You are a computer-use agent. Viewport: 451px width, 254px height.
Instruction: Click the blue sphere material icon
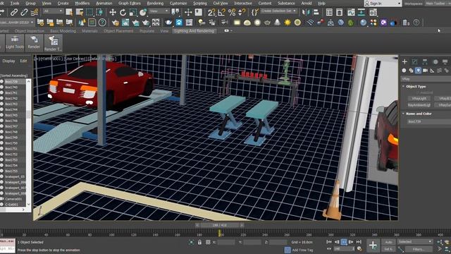coord(364,23)
